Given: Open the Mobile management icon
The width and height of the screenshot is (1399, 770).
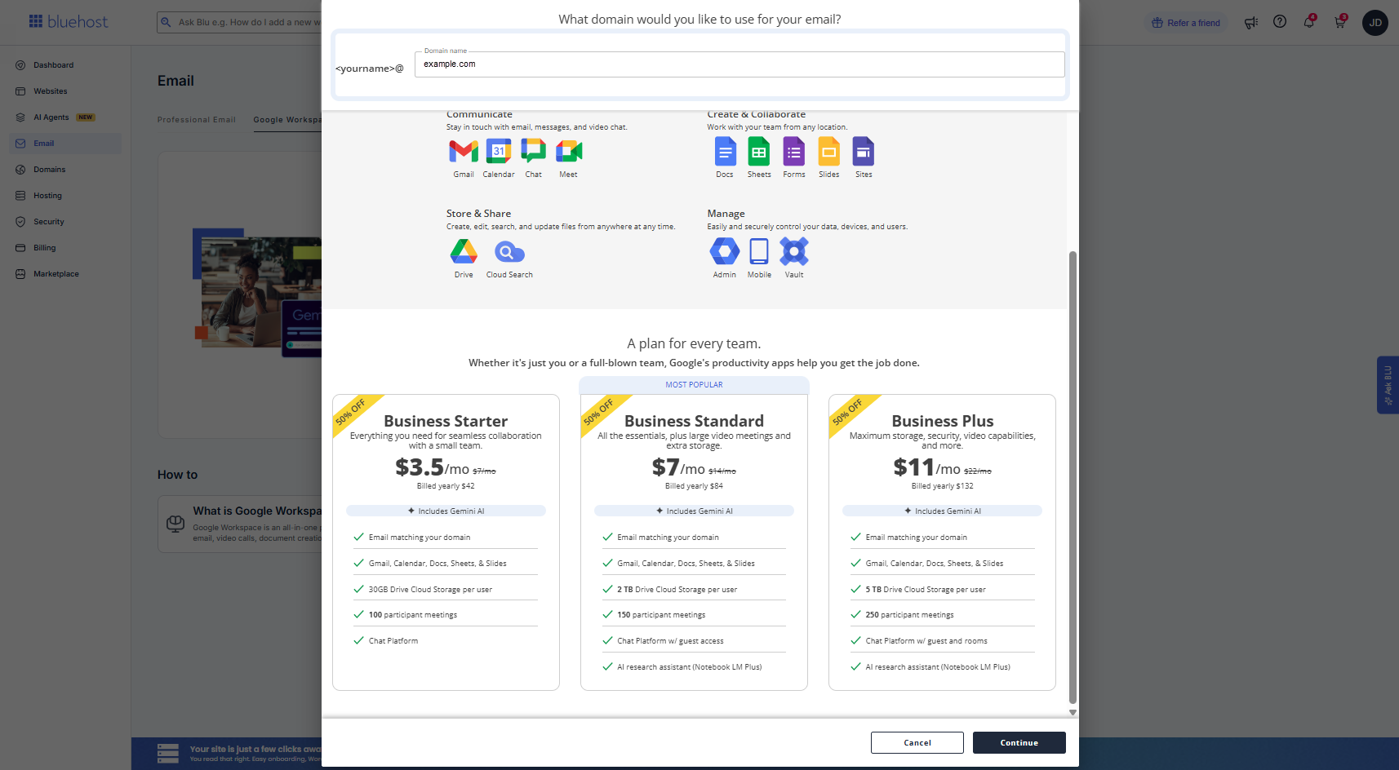Looking at the screenshot, I should pyautogui.click(x=759, y=251).
